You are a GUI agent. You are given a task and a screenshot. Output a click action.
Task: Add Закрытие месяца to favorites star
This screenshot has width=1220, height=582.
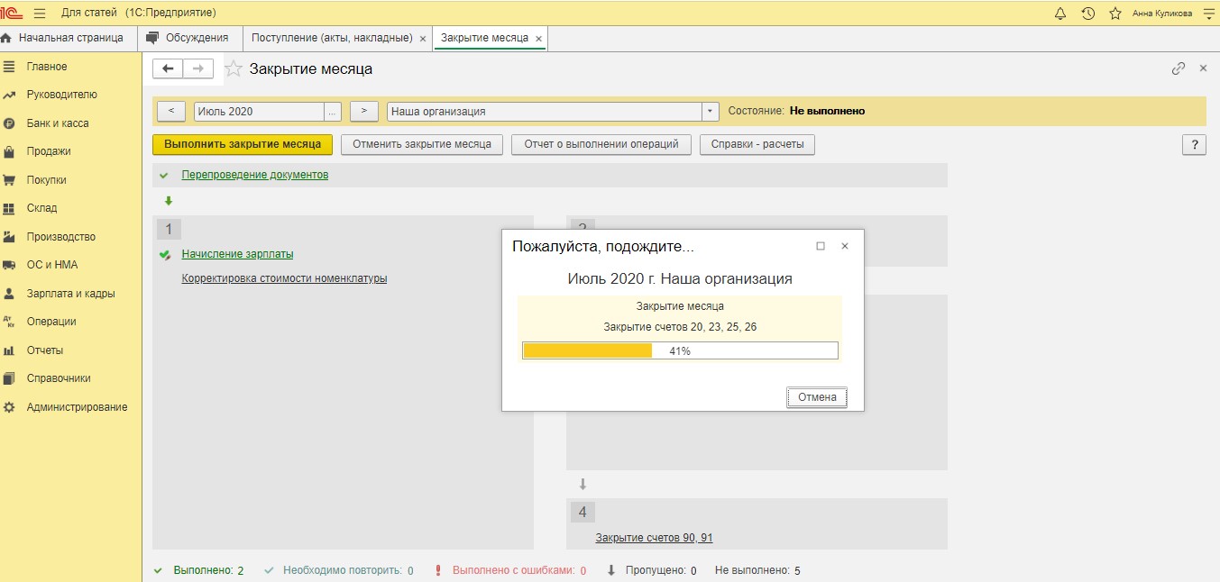click(x=233, y=68)
